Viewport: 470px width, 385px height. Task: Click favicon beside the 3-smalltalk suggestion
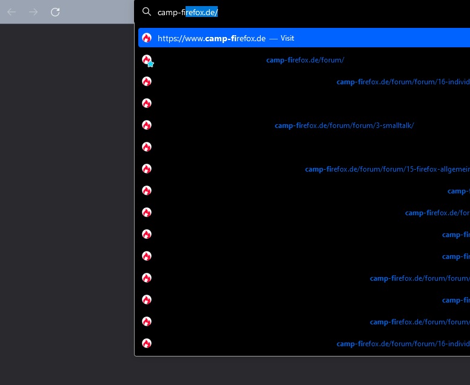(x=147, y=126)
